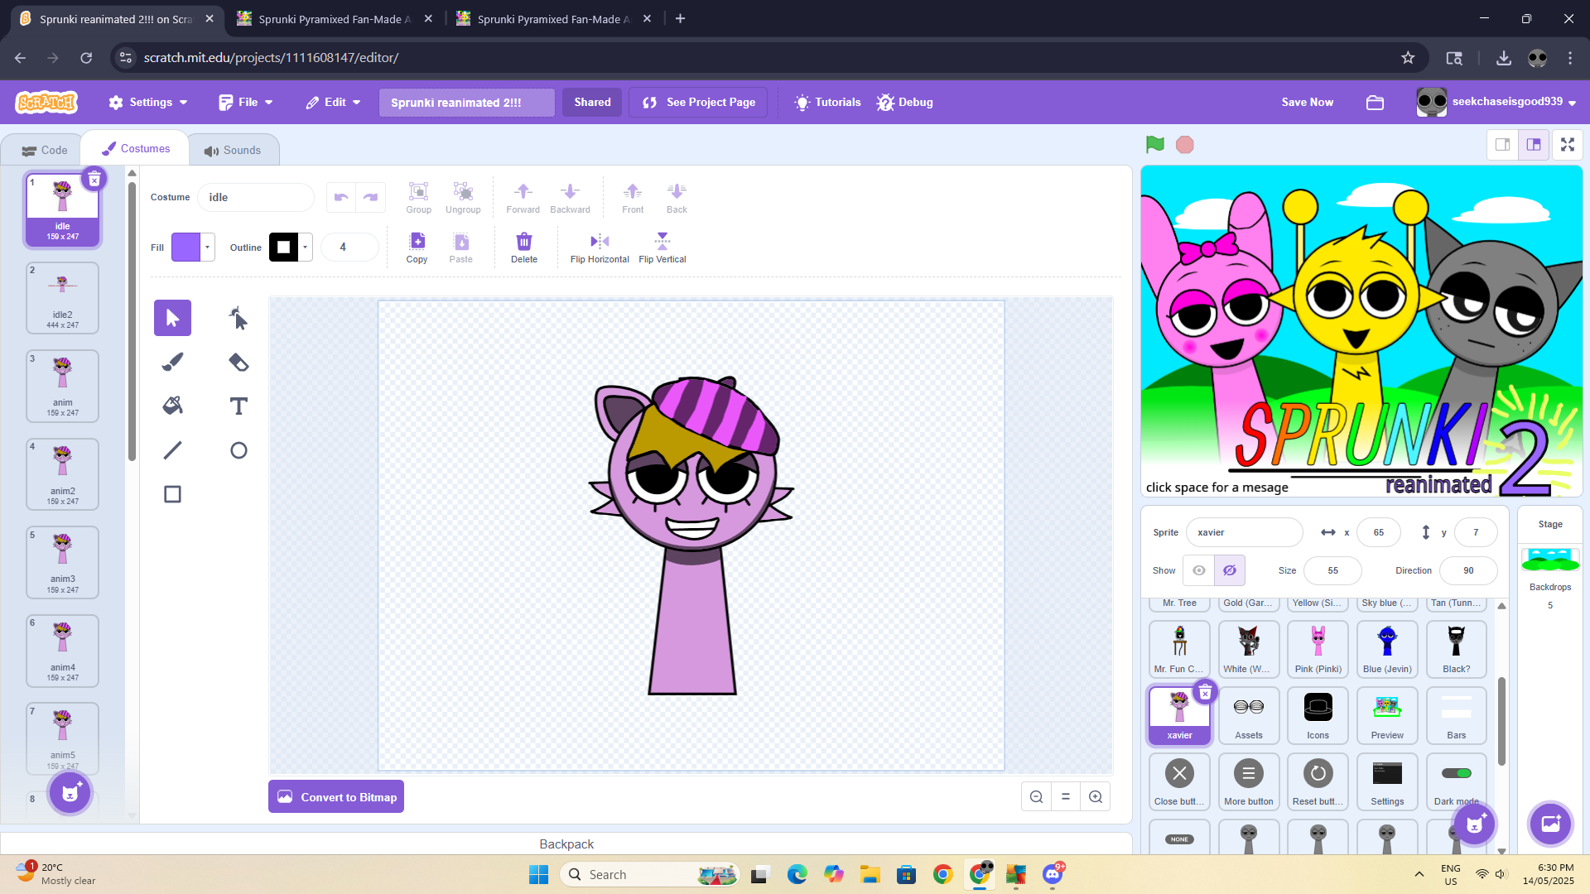Select the Line tool
This screenshot has height=894, width=1590.
click(x=172, y=450)
